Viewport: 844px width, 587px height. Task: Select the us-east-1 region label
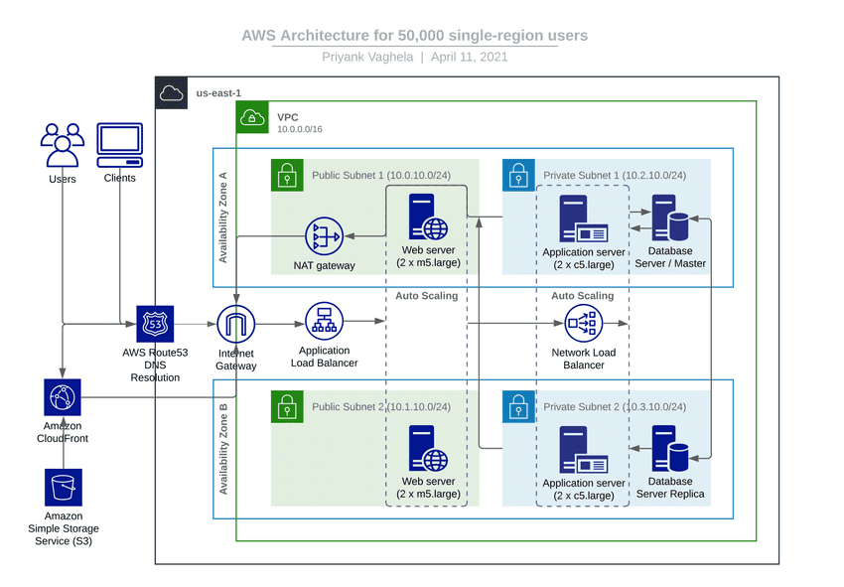point(218,93)
